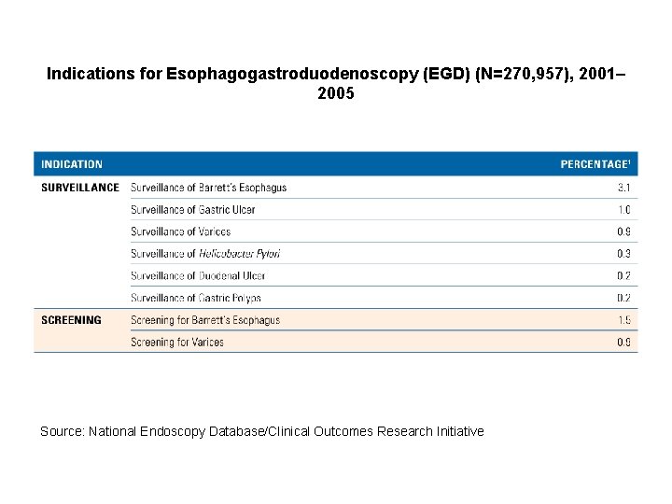Select 'Surveillance of Helicobacter Pylori' row text
672x504 pixels.
205,254
